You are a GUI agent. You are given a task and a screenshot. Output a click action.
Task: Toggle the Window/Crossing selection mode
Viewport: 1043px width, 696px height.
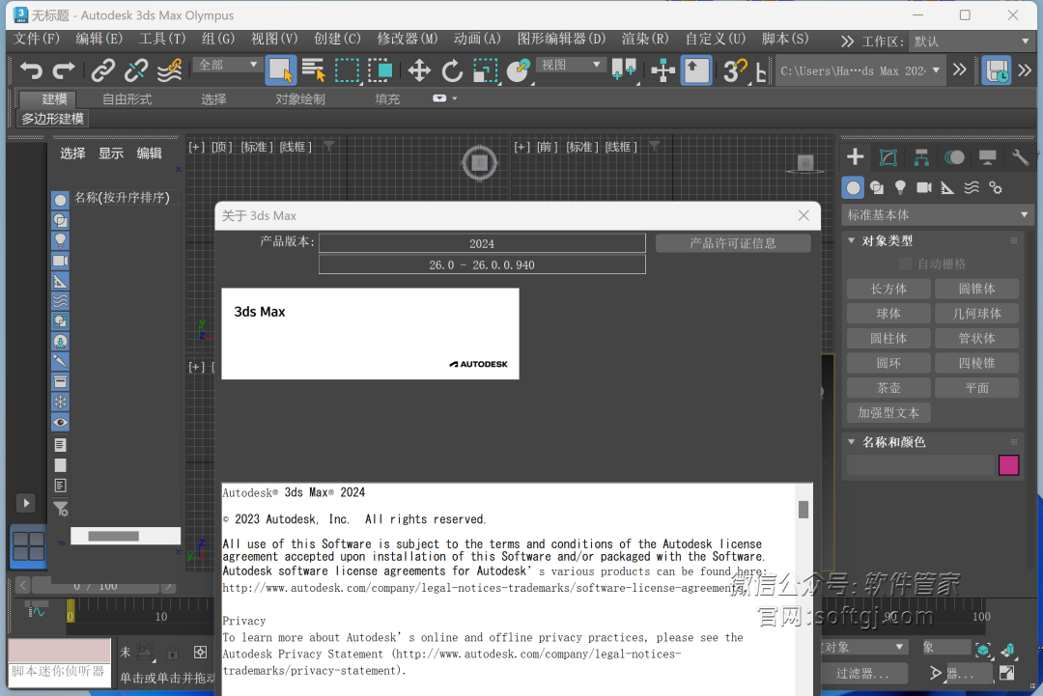coord(380,70)
